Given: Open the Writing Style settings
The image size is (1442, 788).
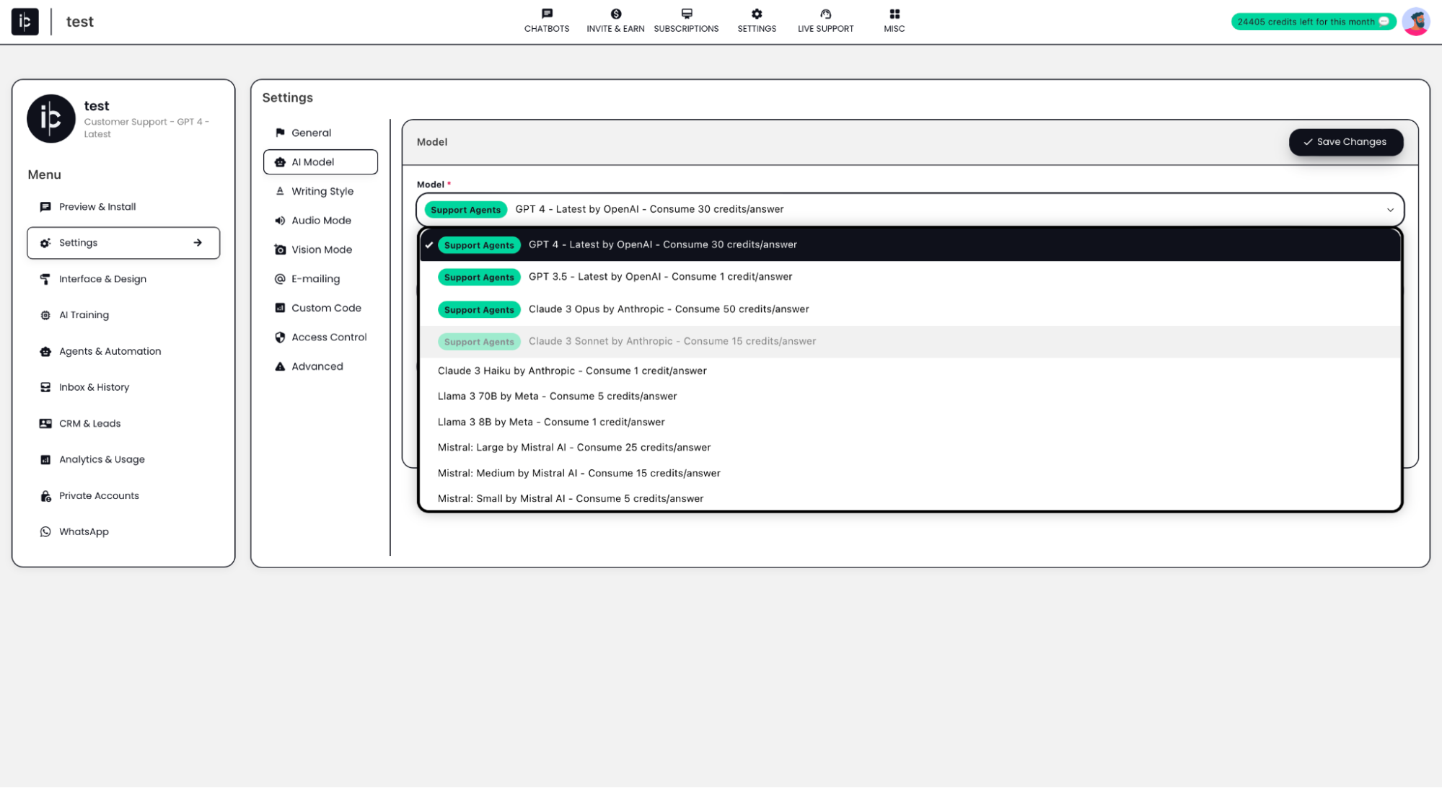Looking at the screenshot, I should [x=322, y=190].
